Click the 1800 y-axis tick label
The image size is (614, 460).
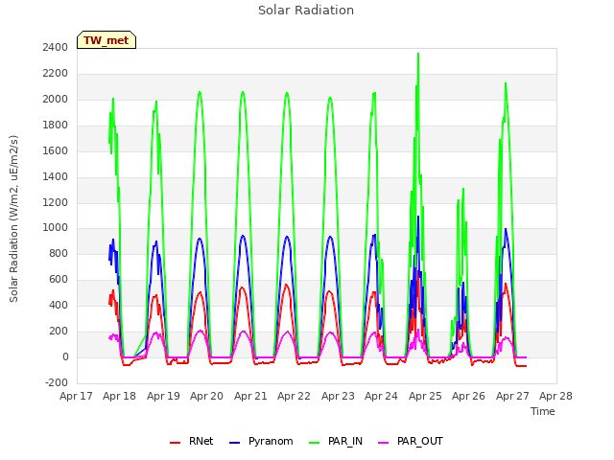pos(56,125)
